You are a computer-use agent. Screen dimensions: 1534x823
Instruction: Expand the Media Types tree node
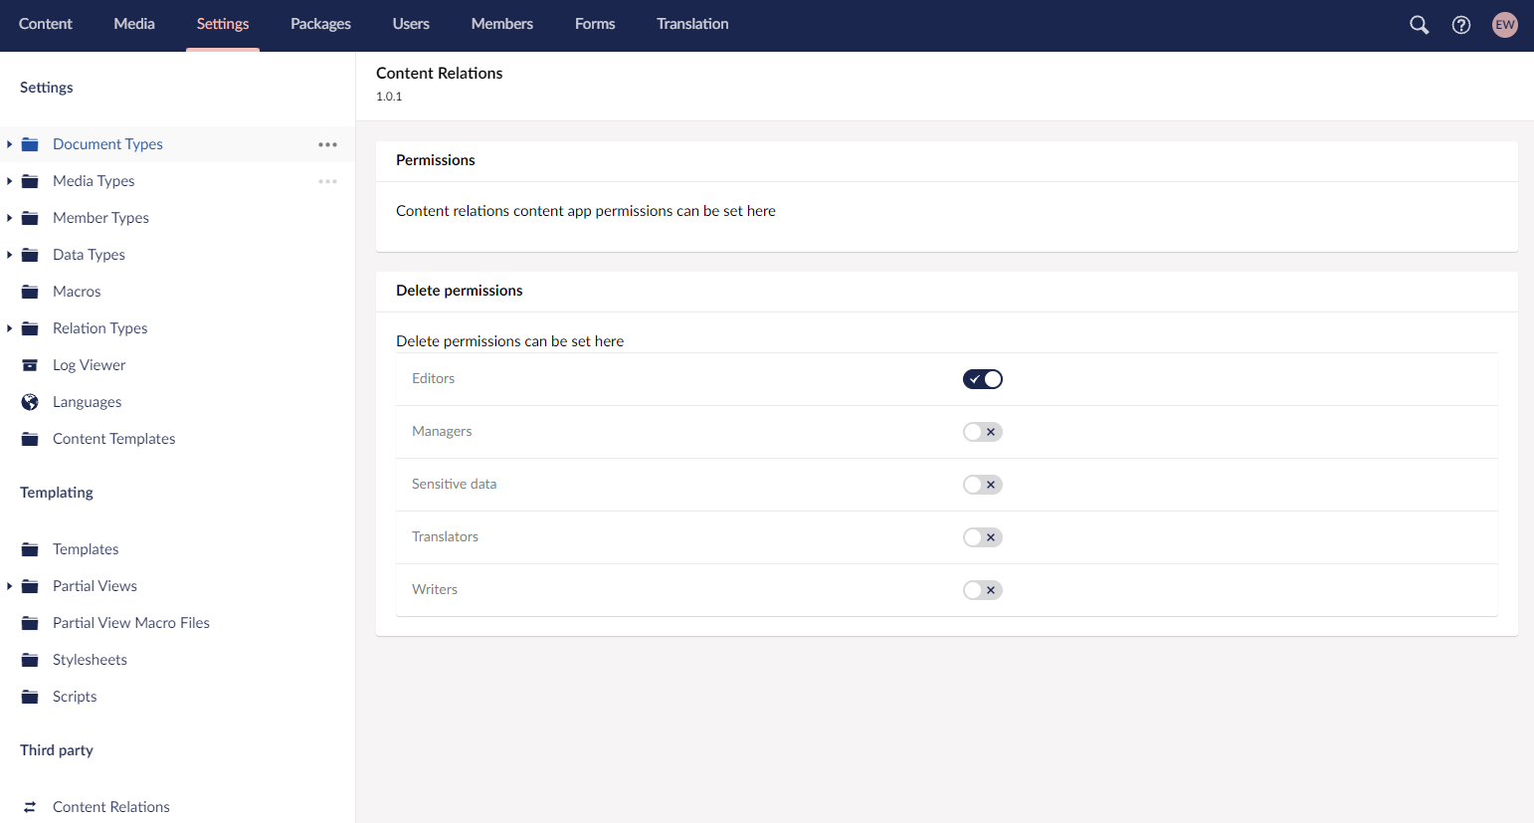(9, 181)
